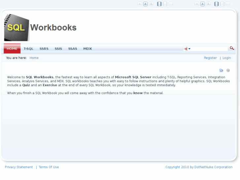This screenshot has height=180, width=240.
Task: Open the search scope dropdown arrow
Action: click(189, 49)
